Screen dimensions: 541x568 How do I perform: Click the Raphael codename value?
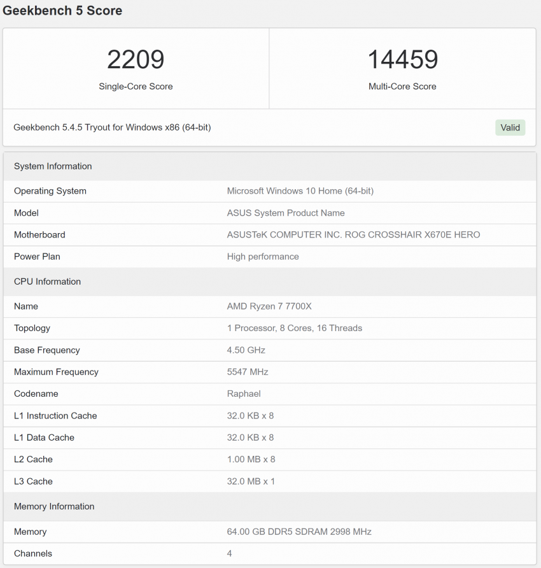(x=244, y=394)
